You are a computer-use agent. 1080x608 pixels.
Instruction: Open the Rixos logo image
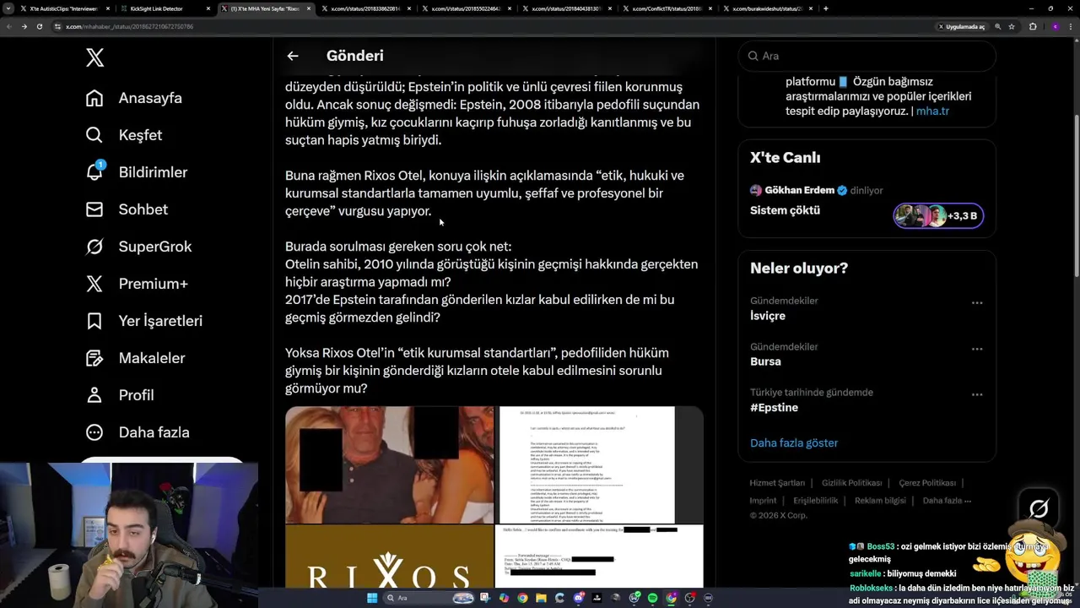(x=389, y=556)
